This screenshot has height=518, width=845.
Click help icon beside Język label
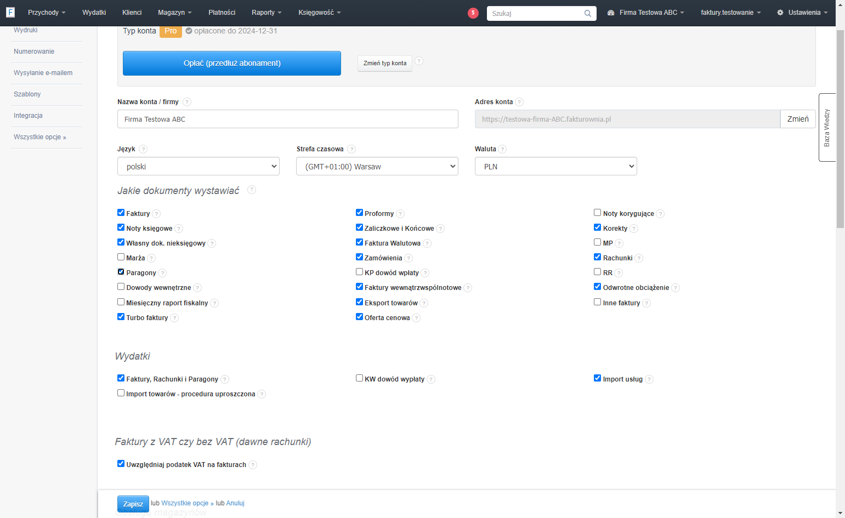coord(143,149)
